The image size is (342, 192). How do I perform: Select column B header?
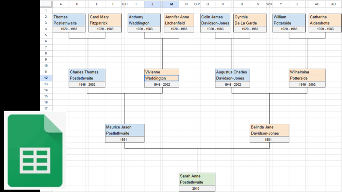click(77, 4)
